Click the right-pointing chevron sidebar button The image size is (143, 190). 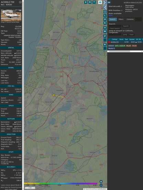[105, 2]
